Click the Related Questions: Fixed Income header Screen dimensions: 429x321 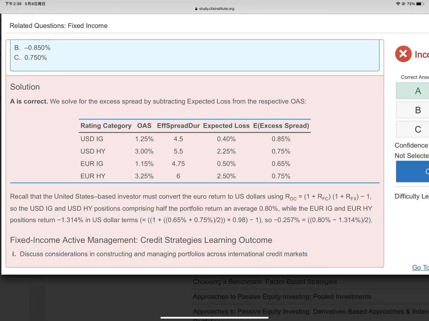point(59,26)
